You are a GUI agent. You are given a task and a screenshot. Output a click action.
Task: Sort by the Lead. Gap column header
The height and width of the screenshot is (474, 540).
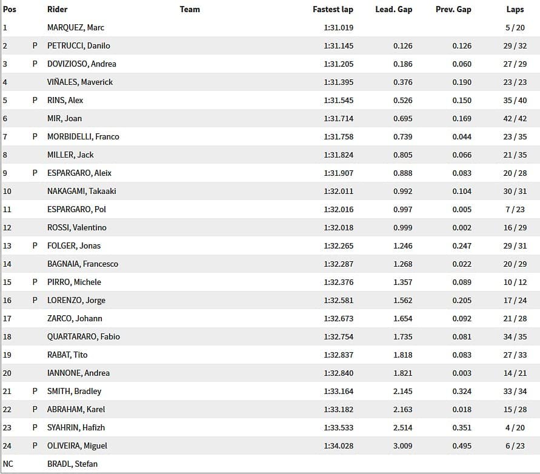tap(394, 9)
